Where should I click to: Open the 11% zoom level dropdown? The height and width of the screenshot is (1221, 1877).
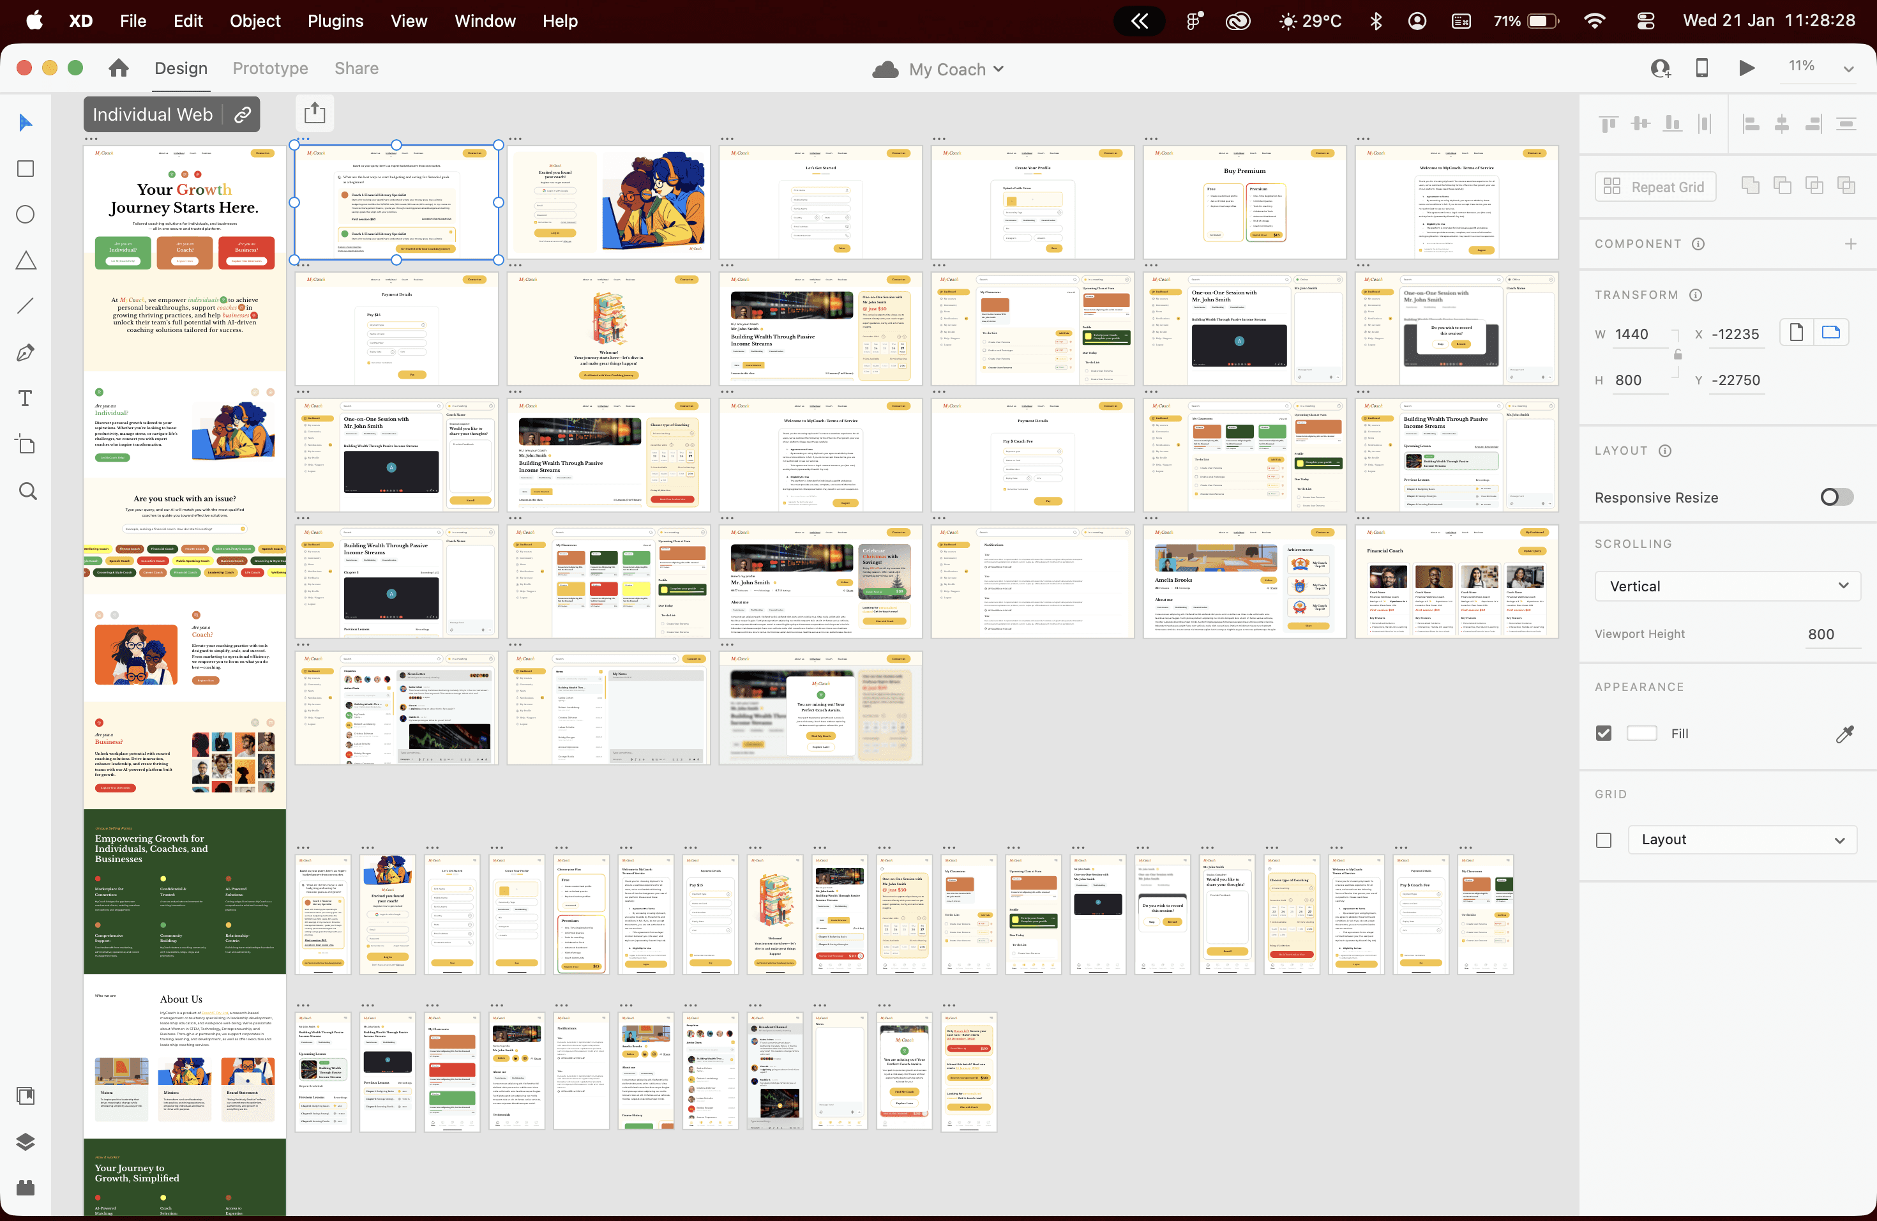pyautogui.click(x=1848, y=68)
